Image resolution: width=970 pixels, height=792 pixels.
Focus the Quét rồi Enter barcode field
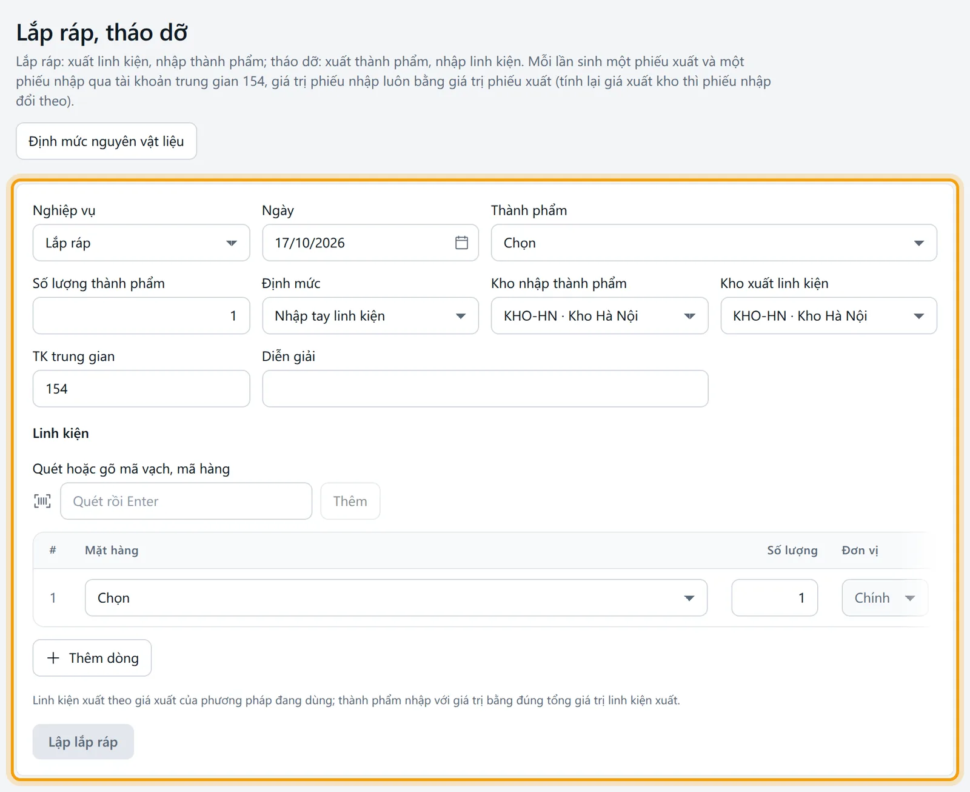tap(186, 501)
